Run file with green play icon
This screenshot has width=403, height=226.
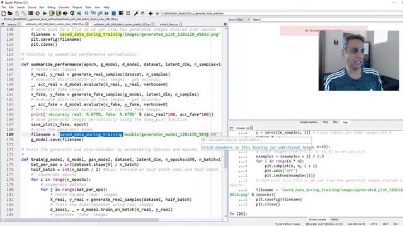pos(45,13)
